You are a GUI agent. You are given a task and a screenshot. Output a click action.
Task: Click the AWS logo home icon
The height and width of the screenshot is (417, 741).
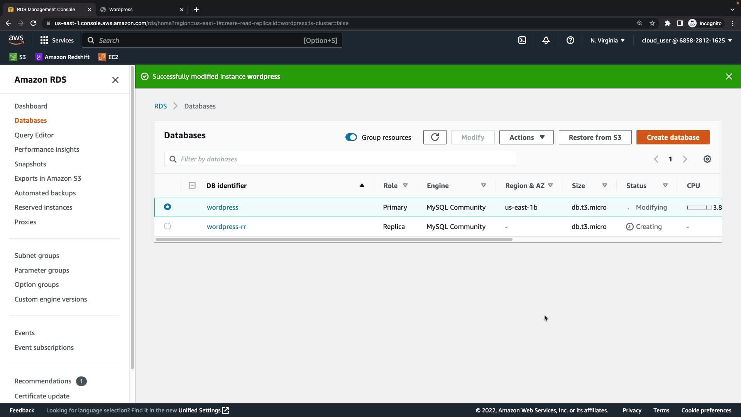[x=16, y=40]
